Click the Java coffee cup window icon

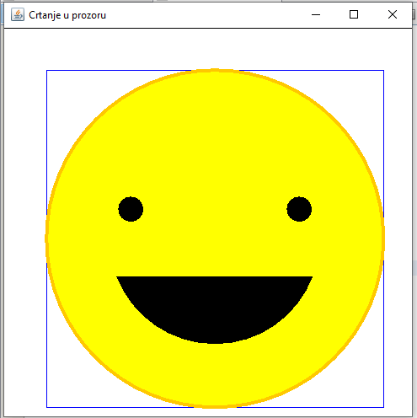point(18,14)
